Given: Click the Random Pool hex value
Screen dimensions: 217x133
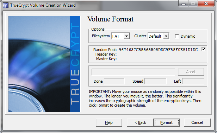Looking at the screenshot, I should [160, 50].
